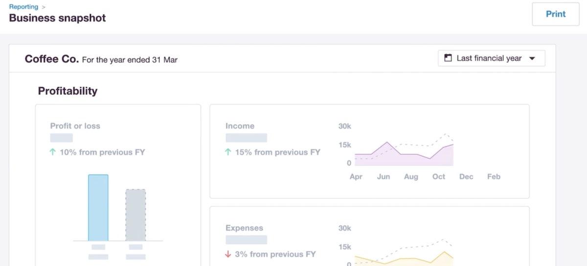The image size is (587, 266).
Task: Click the red down arrow beside 3%
Action: click(228, 254)
